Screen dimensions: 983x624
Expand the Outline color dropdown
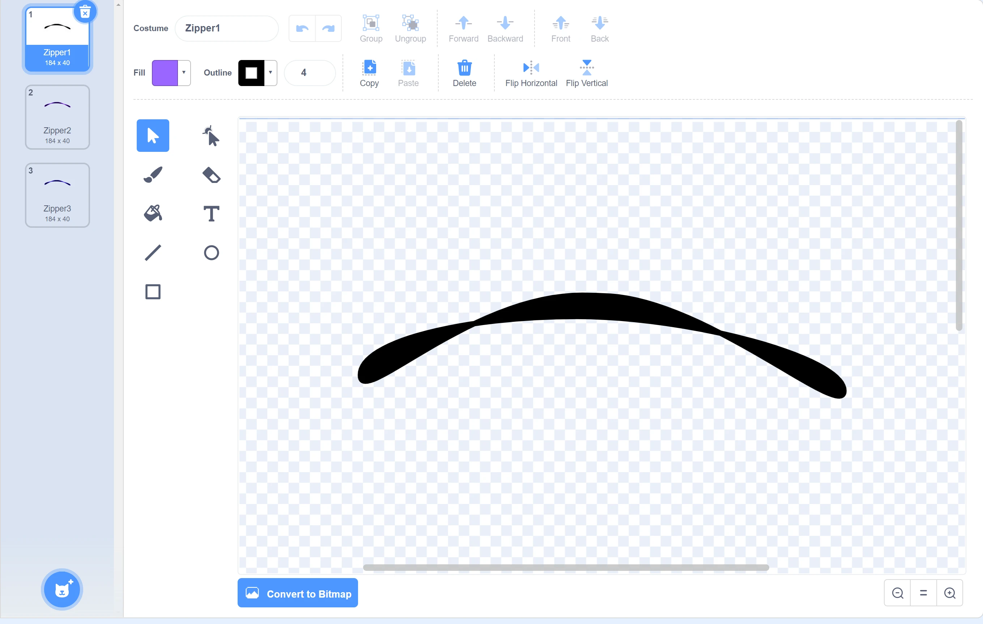270,73
